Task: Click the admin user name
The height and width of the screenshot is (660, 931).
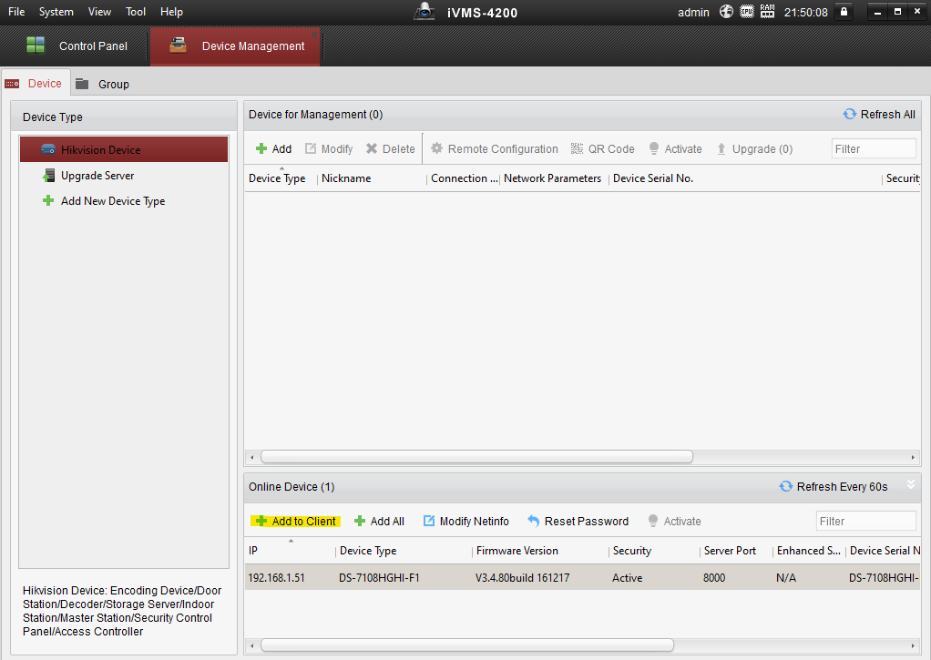Action: 693,13
